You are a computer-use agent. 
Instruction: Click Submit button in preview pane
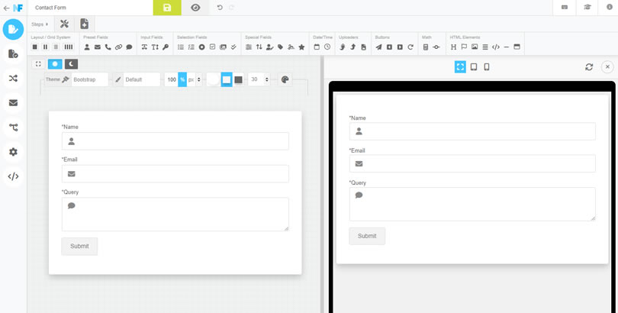(367, 236)
